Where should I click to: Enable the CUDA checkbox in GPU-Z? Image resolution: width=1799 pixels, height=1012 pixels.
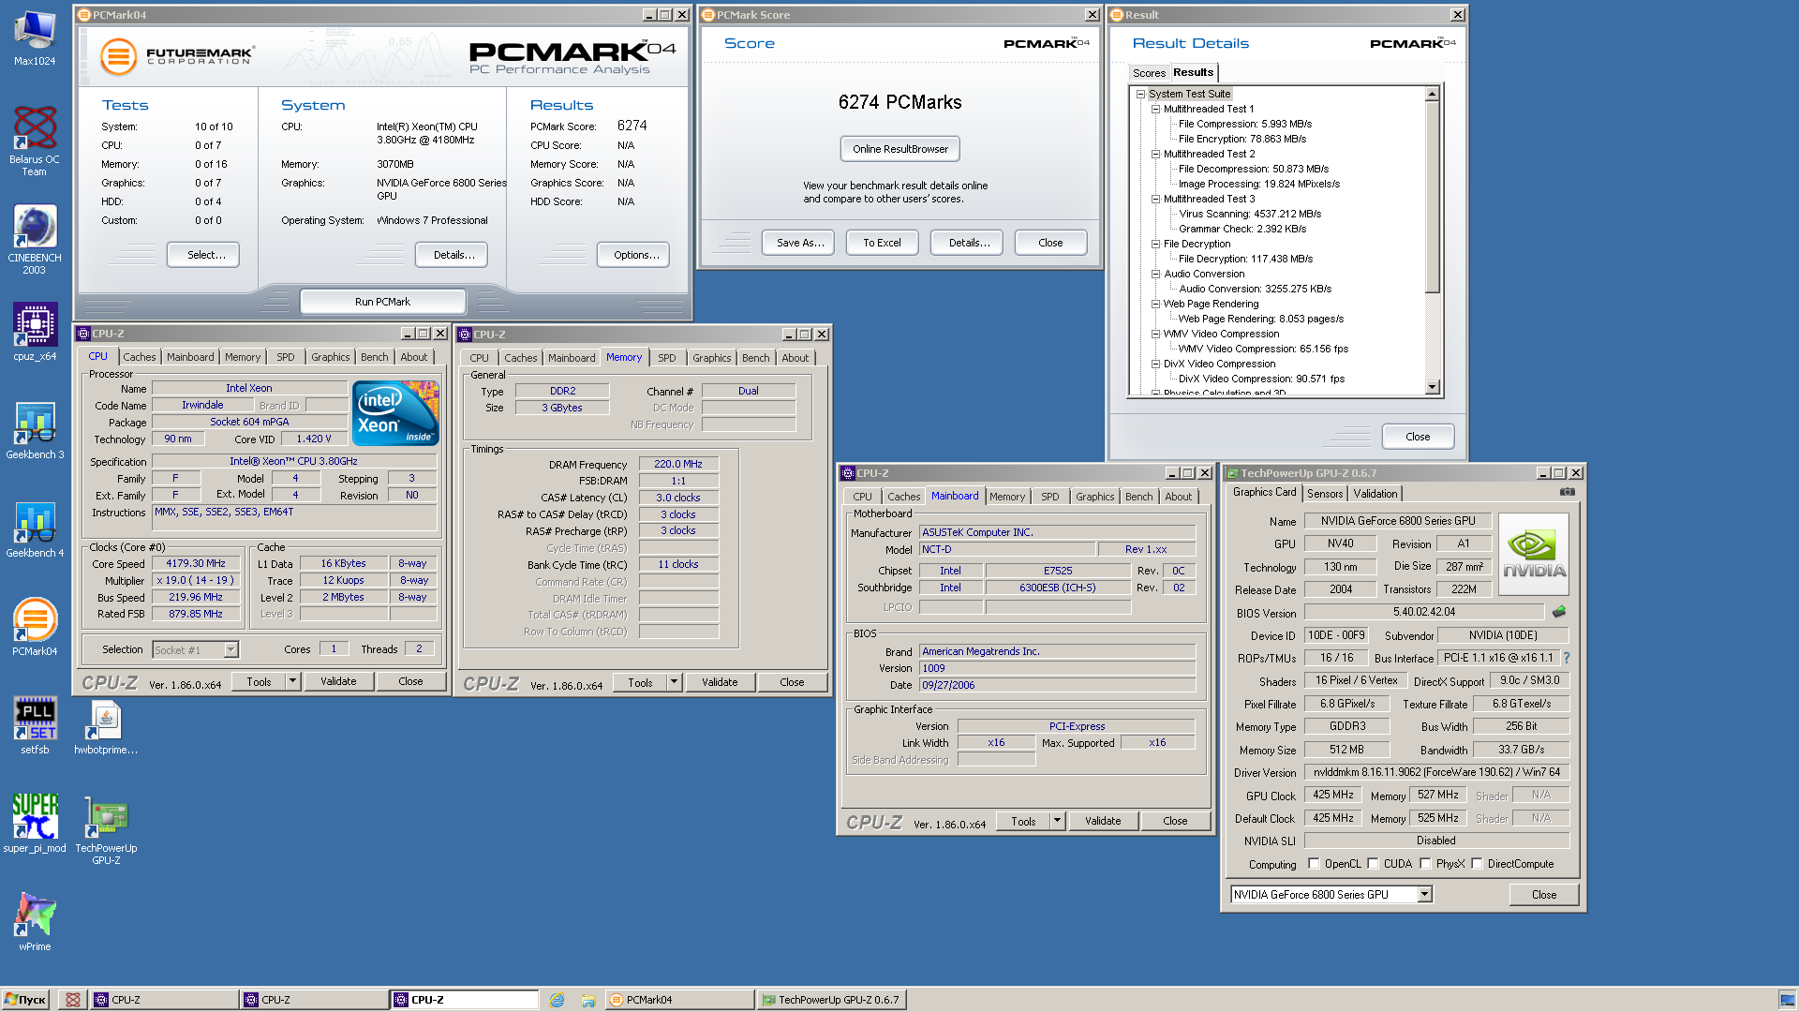[x=1373, y=864]
